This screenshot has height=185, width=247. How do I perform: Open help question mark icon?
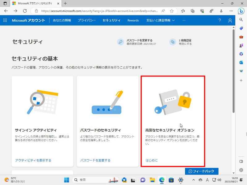[220, 20]
